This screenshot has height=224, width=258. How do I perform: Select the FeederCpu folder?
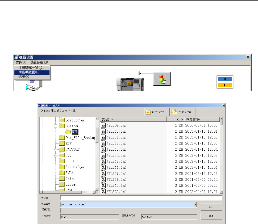74,167
